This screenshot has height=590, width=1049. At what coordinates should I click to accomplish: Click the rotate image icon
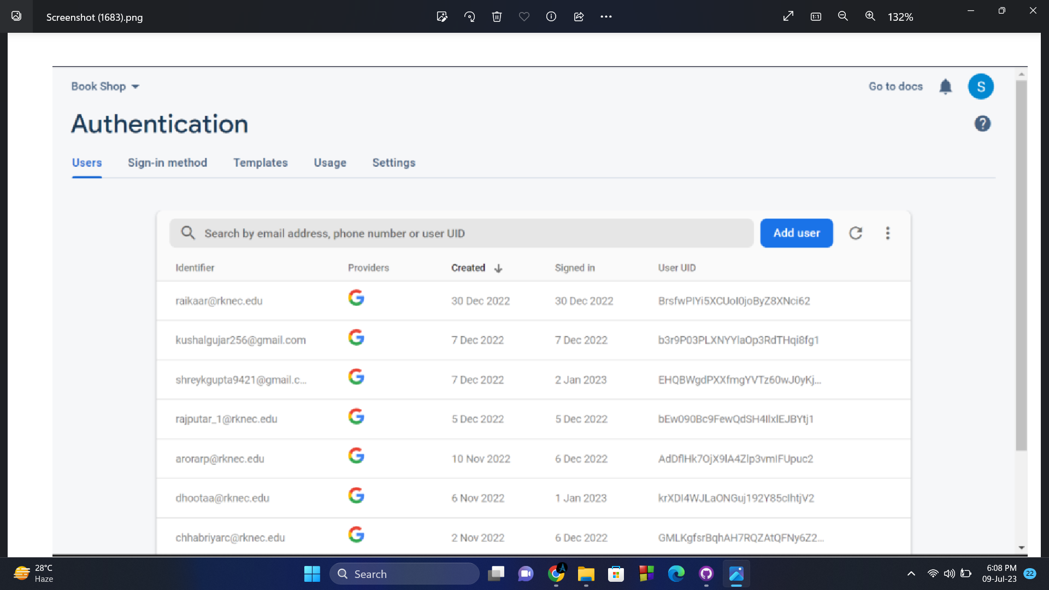[469, 16]
